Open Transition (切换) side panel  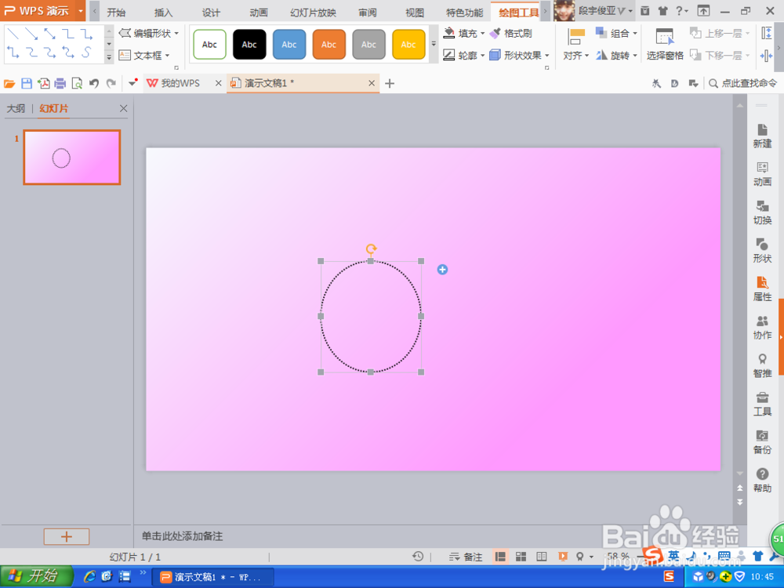(x=762, y=212)
